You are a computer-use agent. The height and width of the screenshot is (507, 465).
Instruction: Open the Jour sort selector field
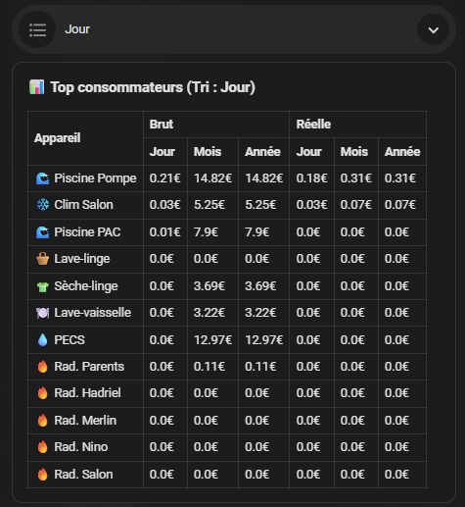[x=234, y=29]
